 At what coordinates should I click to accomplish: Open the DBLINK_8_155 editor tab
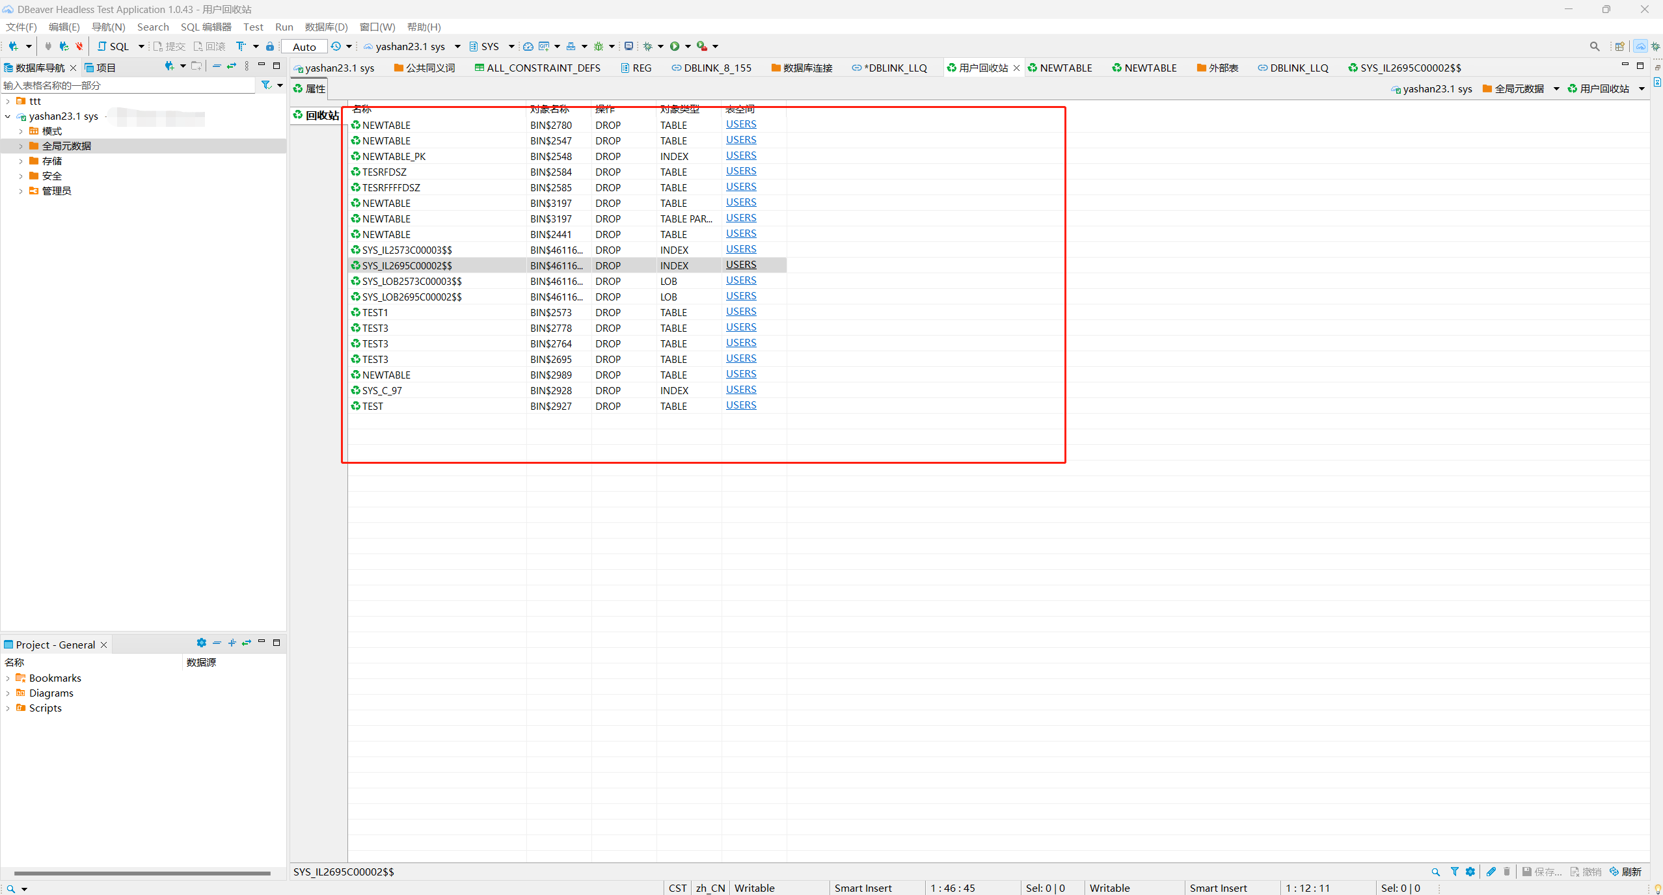tap(711, 68)
